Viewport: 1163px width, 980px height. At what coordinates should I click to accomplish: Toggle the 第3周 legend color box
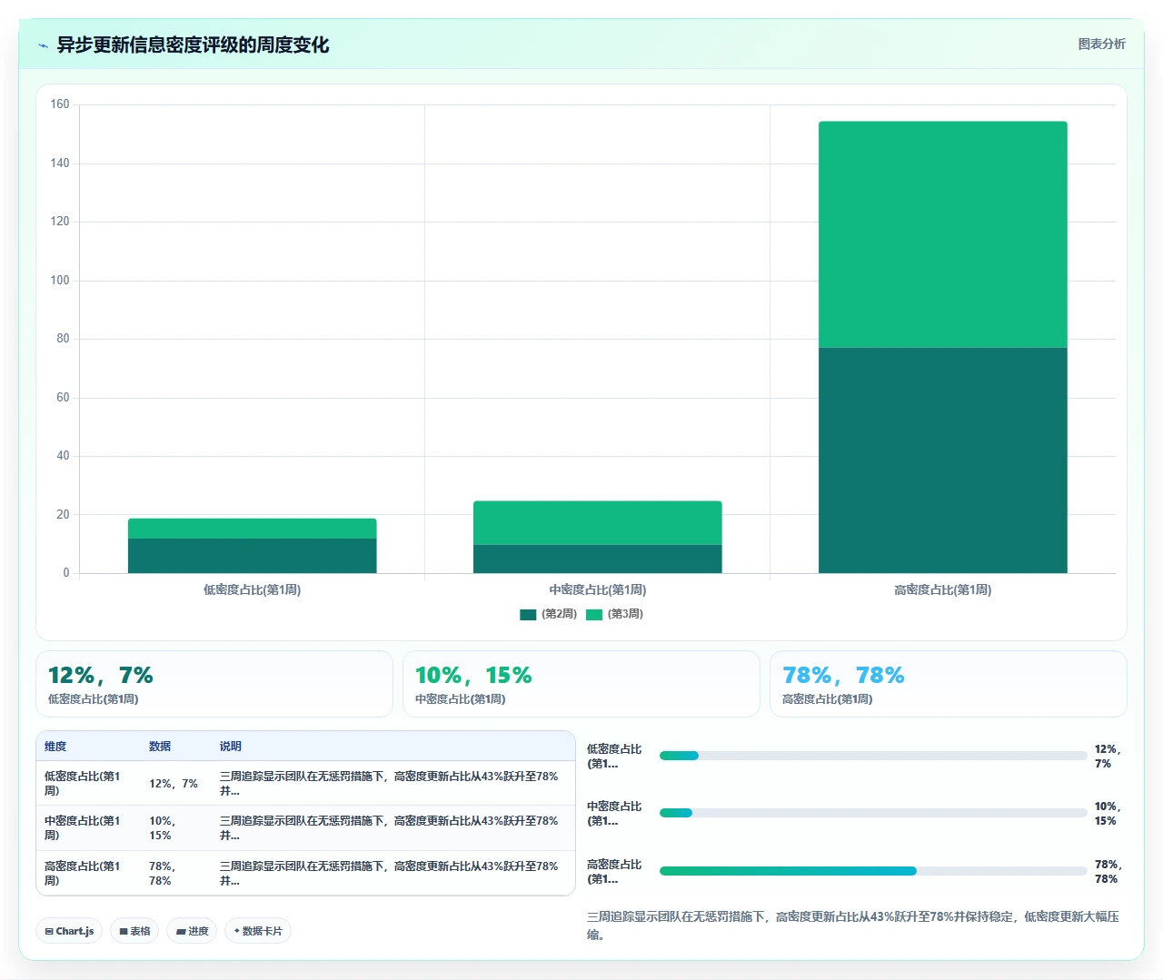point(594,615)
